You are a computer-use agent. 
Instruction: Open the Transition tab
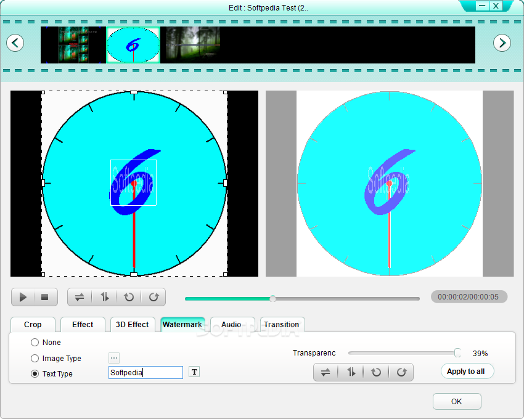(282, 325)
